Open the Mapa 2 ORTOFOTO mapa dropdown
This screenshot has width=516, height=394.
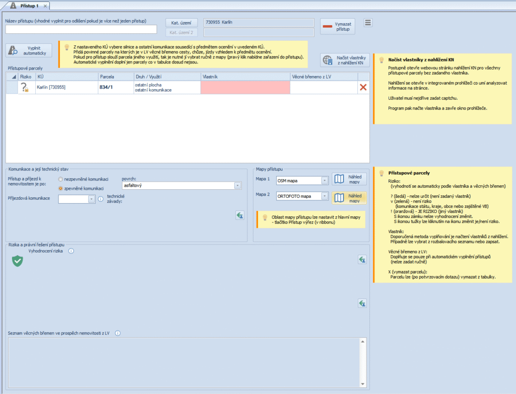tap(325, 196)
